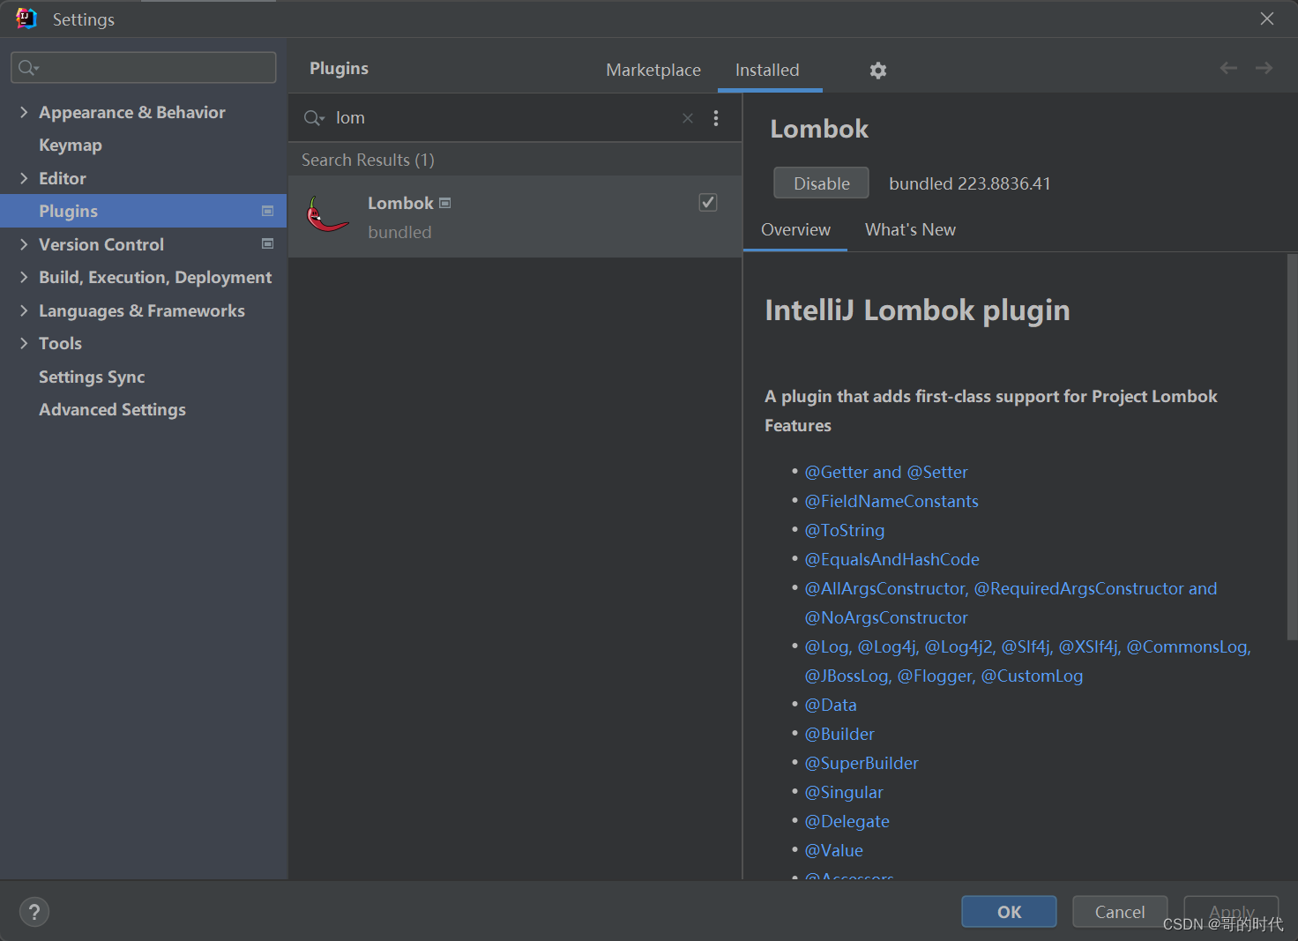Expand Languages & Frameworks section
This screenshot has height=941, width=1298.
(24, 310)
